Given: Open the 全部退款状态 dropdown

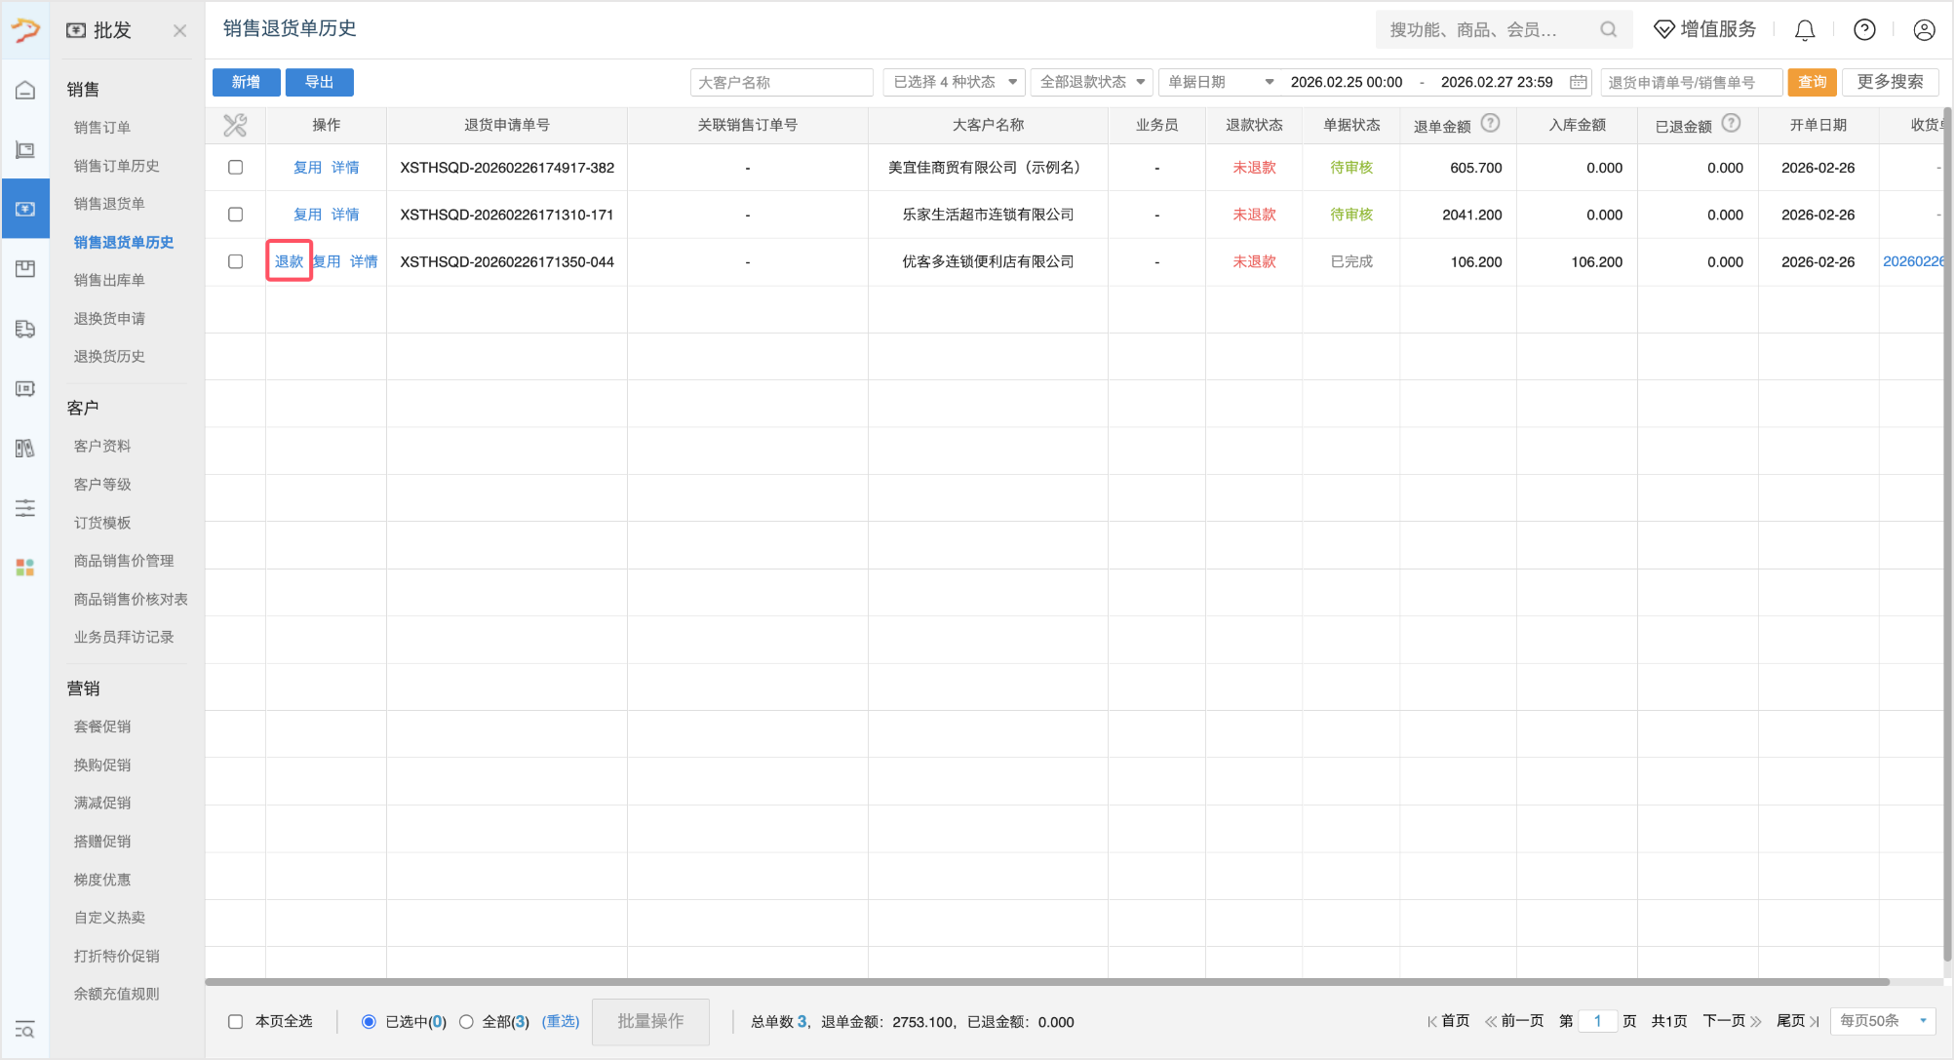Looking at the screenshot, I should click(1091, 82).
